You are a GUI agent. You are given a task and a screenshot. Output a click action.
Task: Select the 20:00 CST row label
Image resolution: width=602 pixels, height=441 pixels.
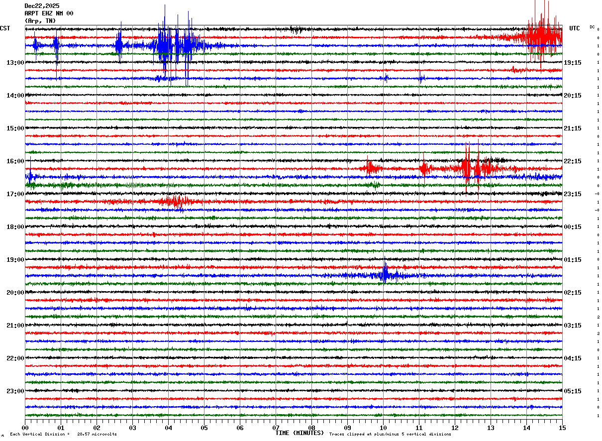(x=15, y=293)
